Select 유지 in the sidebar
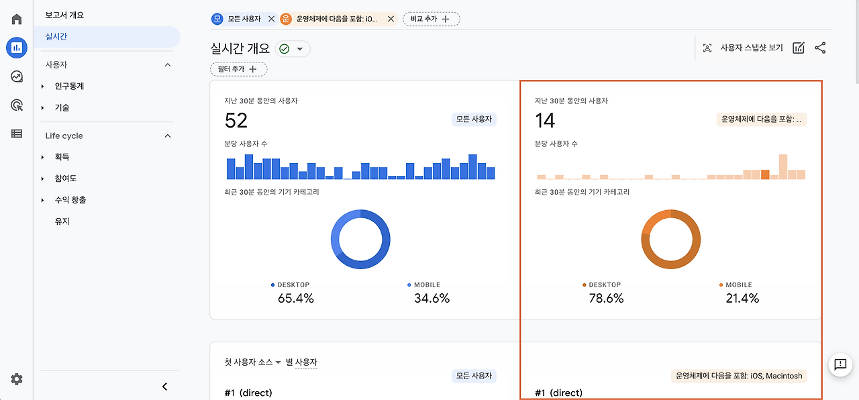 coord(62,221)
